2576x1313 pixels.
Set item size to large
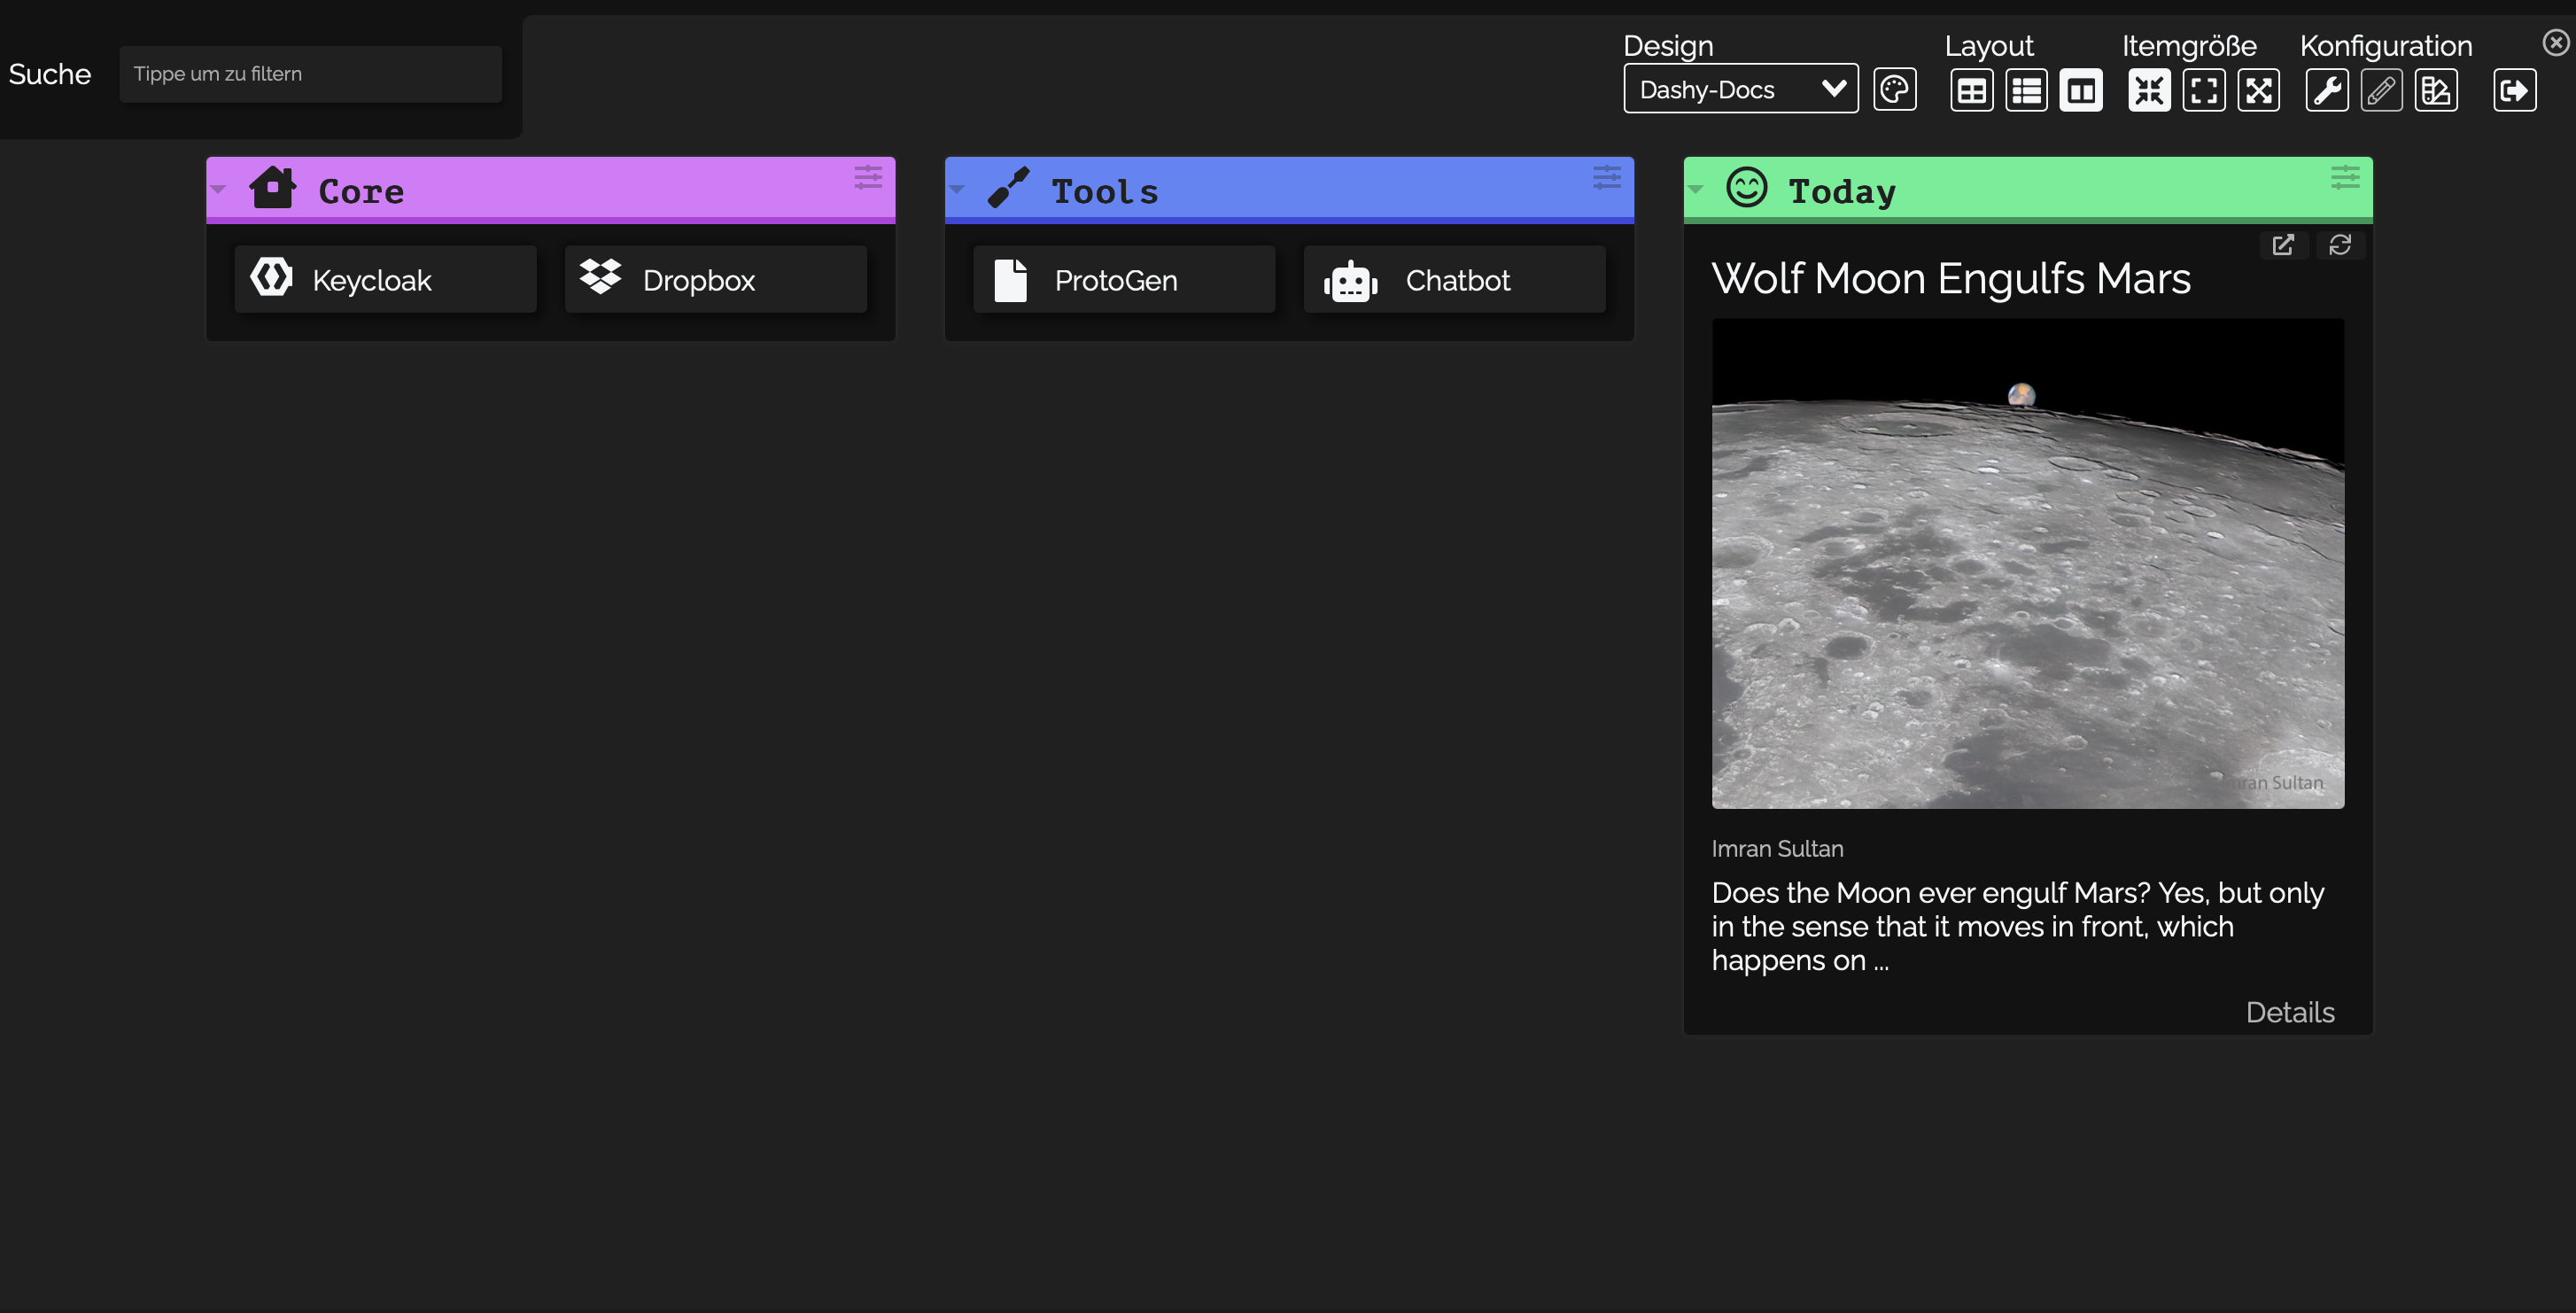[x=2258, y=90]
